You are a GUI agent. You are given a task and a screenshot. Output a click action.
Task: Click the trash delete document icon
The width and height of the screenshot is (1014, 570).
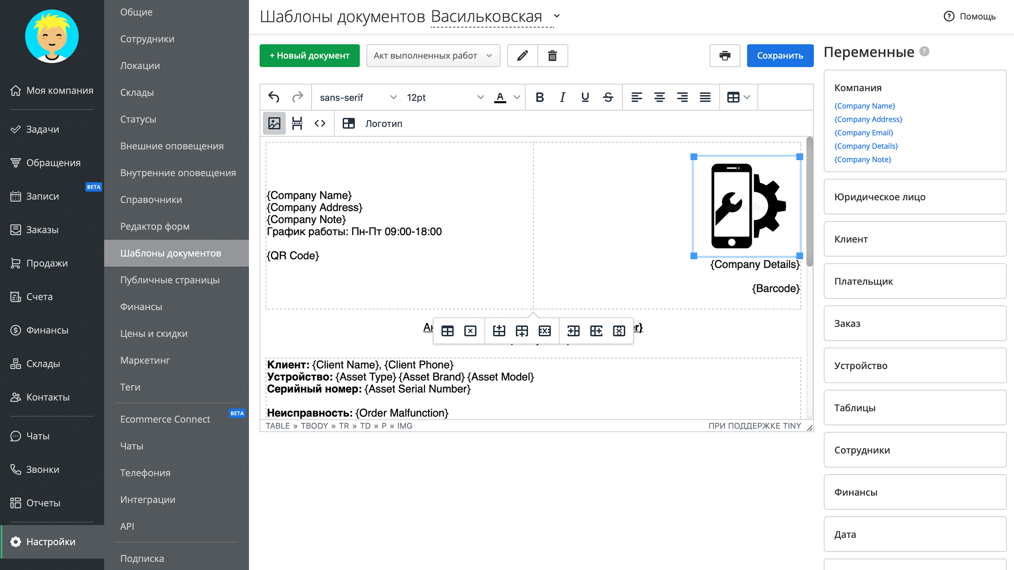tap(552, 55)
